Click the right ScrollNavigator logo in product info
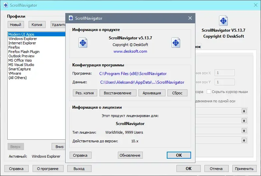Screen dimensions: 261x176 point(176,43)
